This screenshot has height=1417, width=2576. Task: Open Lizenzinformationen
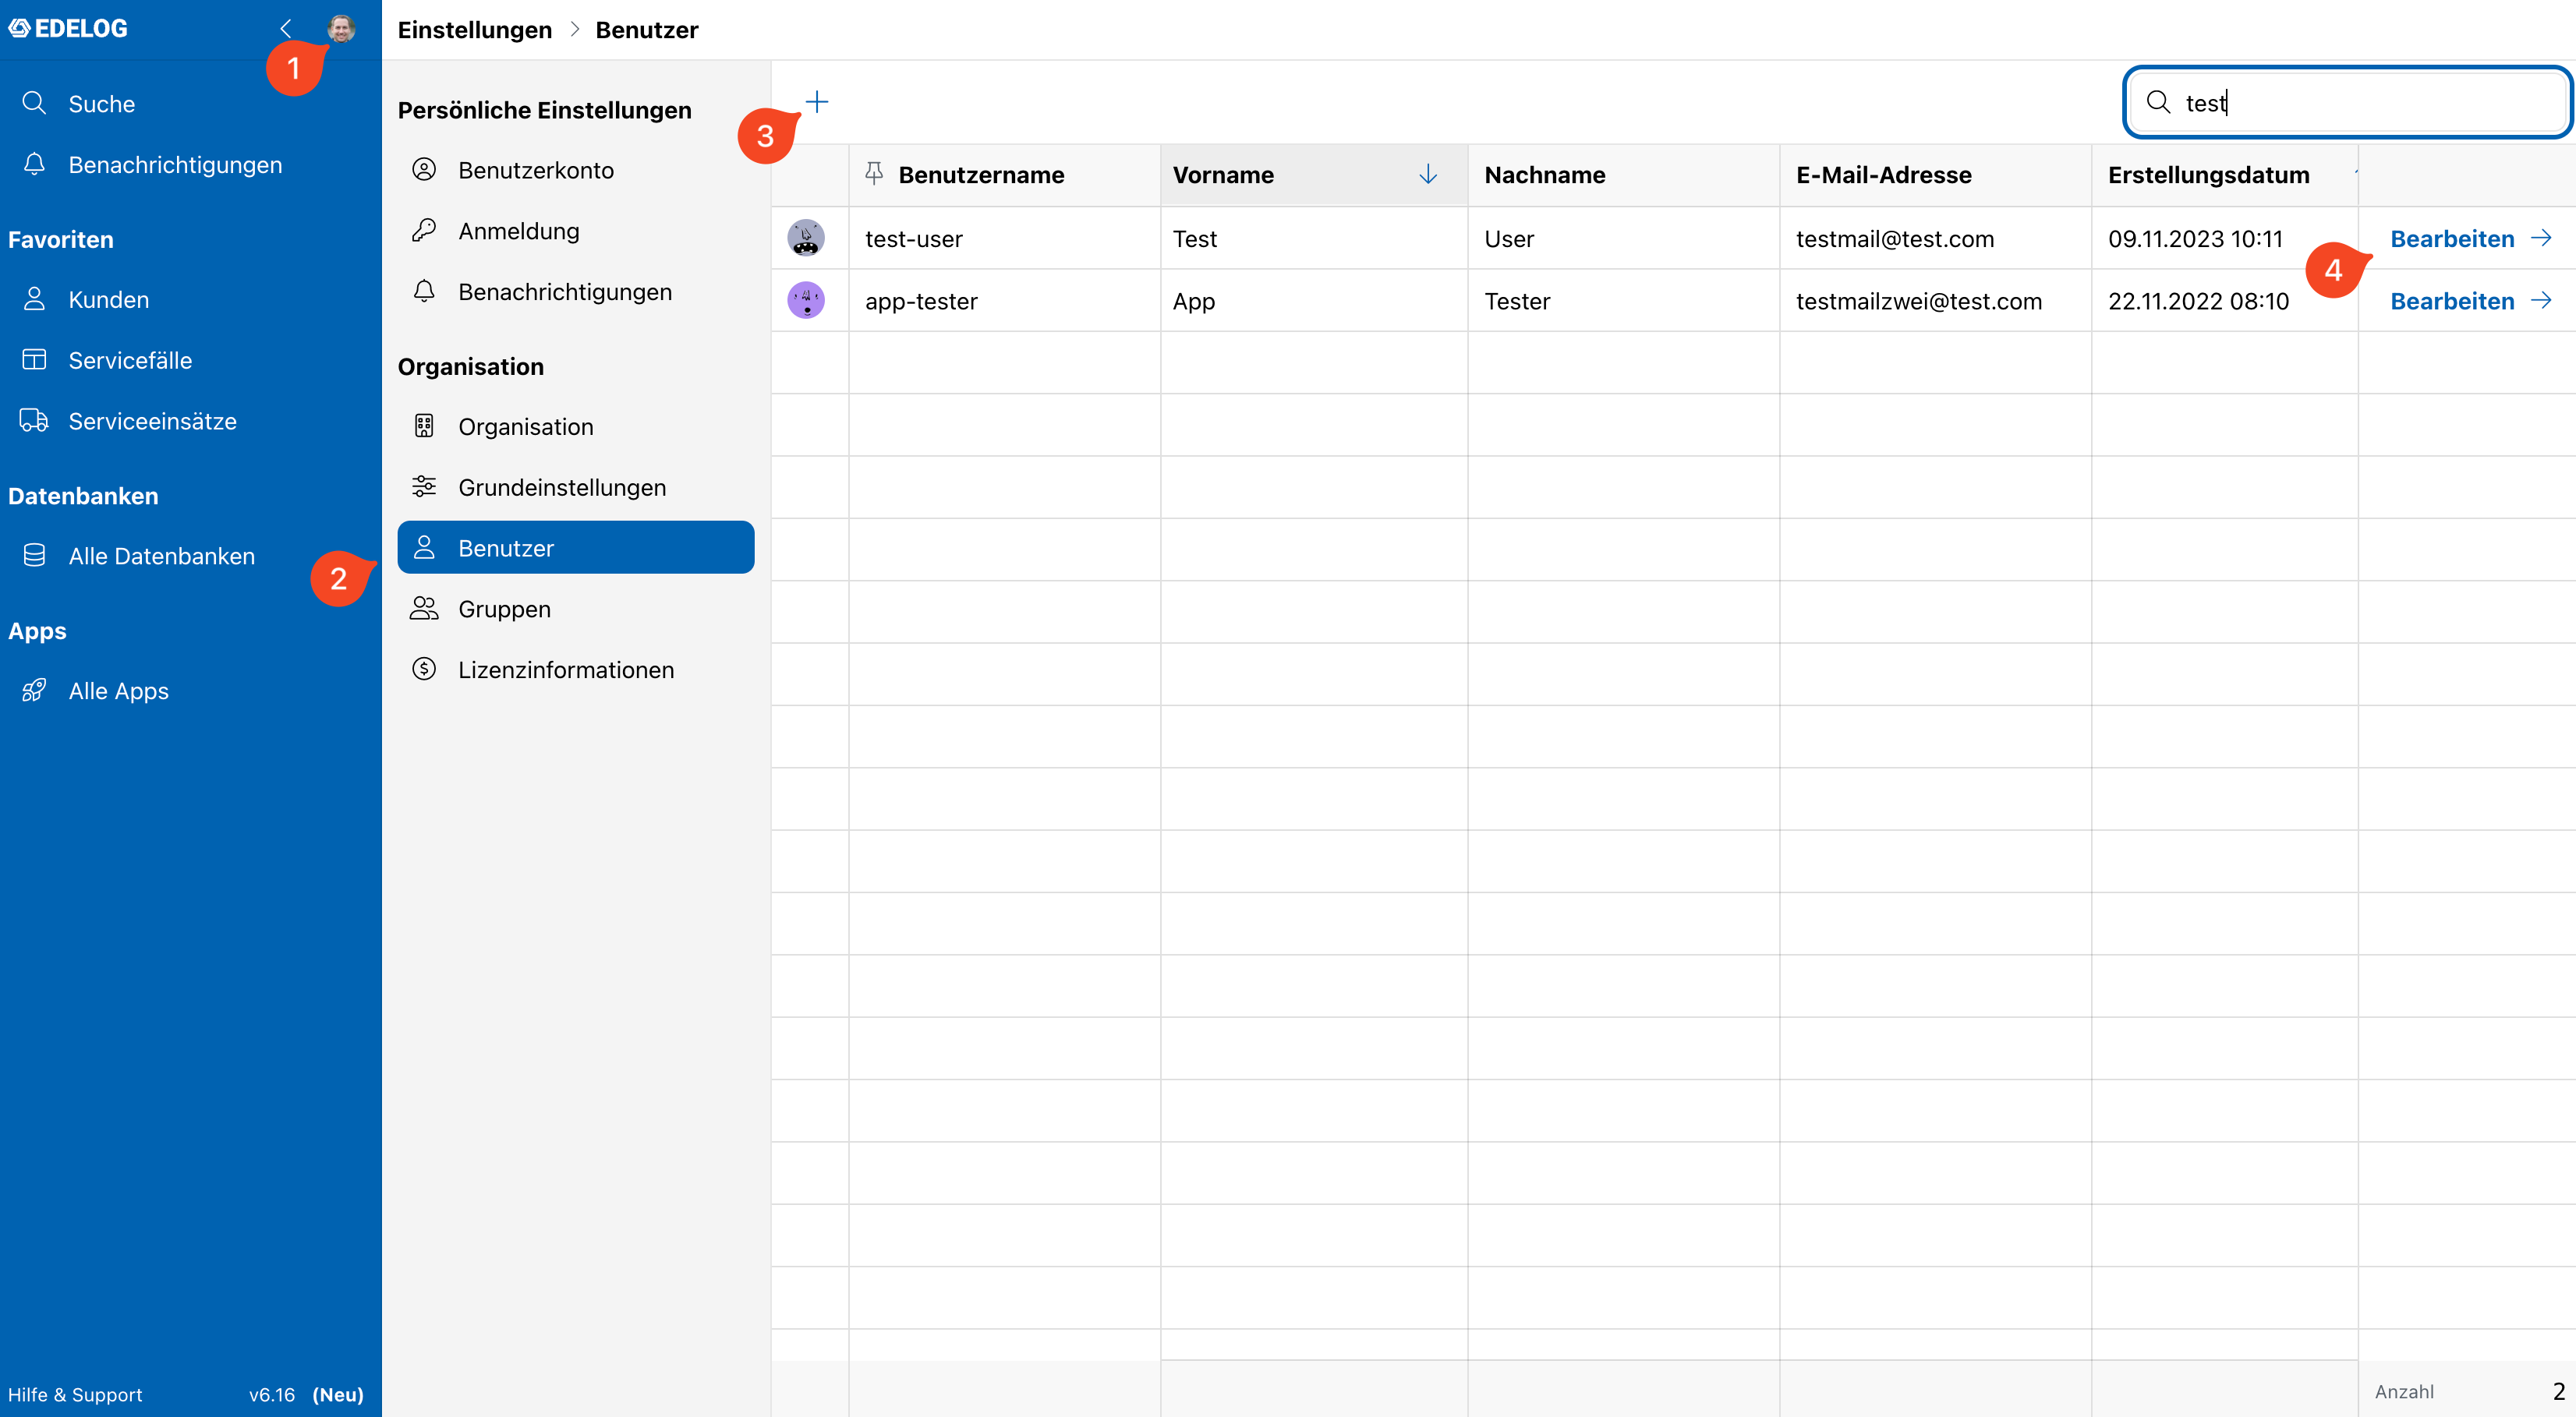[576, 670]
